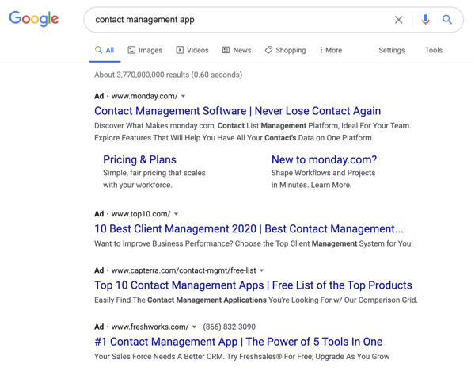Click the phone number (866) 832-3090

point(230,327)
